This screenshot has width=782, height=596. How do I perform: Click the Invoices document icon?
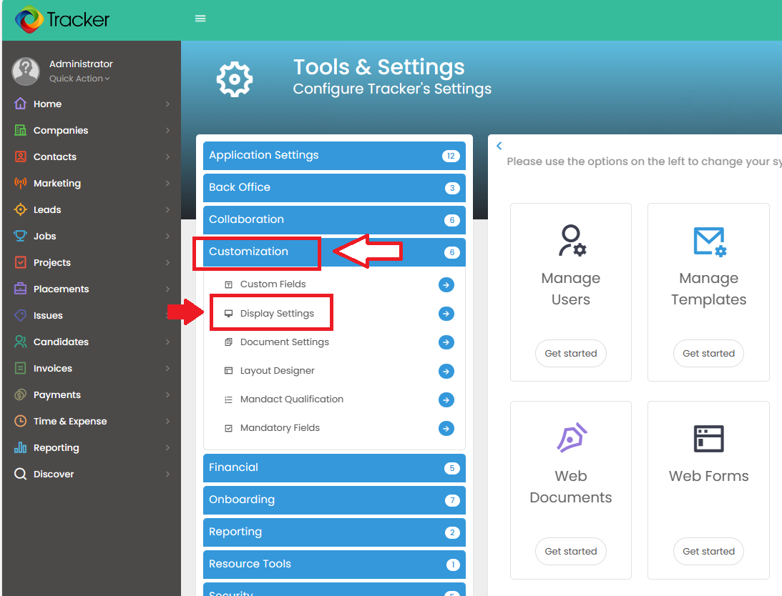click(x=21, y=368)
